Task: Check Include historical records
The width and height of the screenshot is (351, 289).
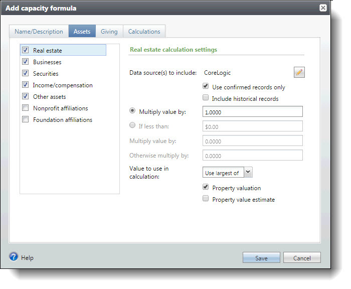Action: 206,97
